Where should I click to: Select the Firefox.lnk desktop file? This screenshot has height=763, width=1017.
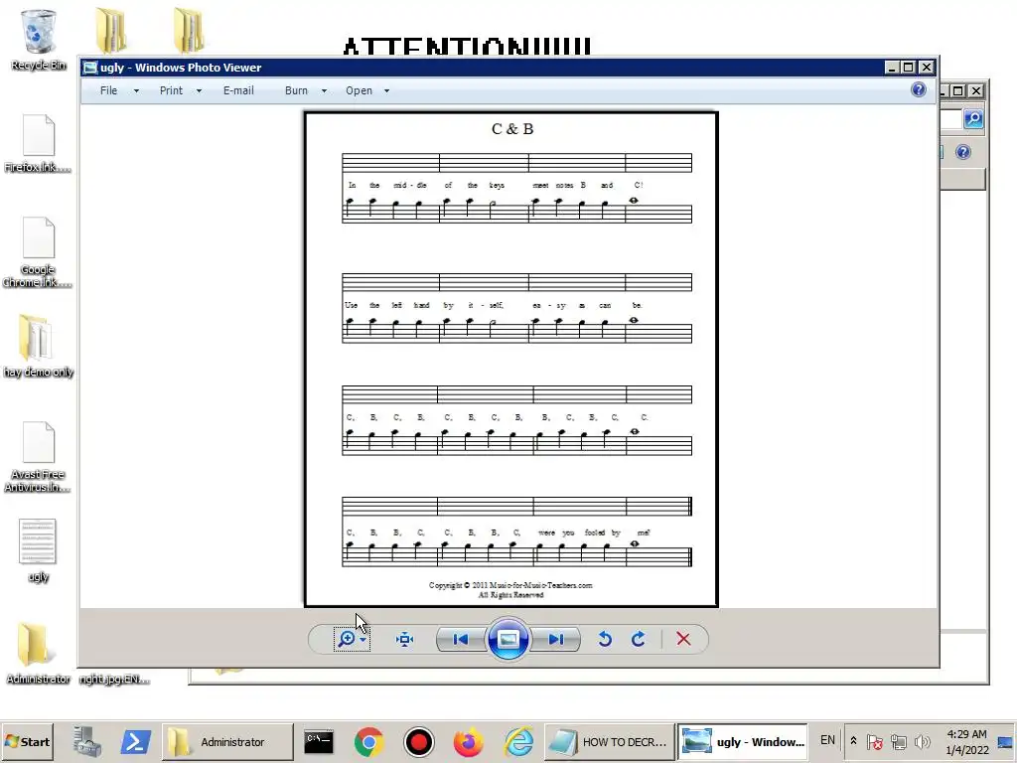39,144
